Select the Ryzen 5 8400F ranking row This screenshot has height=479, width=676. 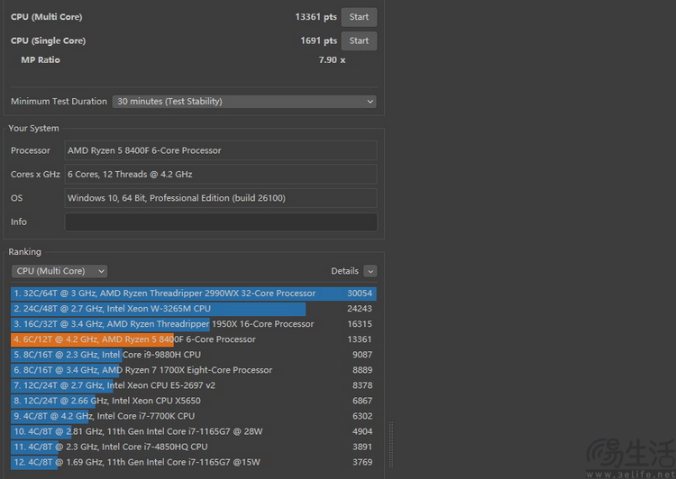[194, 339]
